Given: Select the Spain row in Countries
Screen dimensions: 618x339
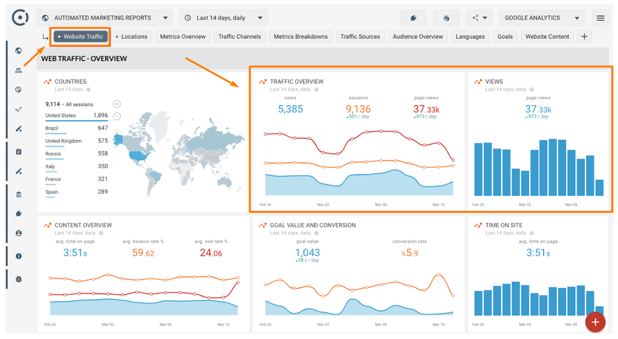Looking at the screenshot, I should (77, 192).
